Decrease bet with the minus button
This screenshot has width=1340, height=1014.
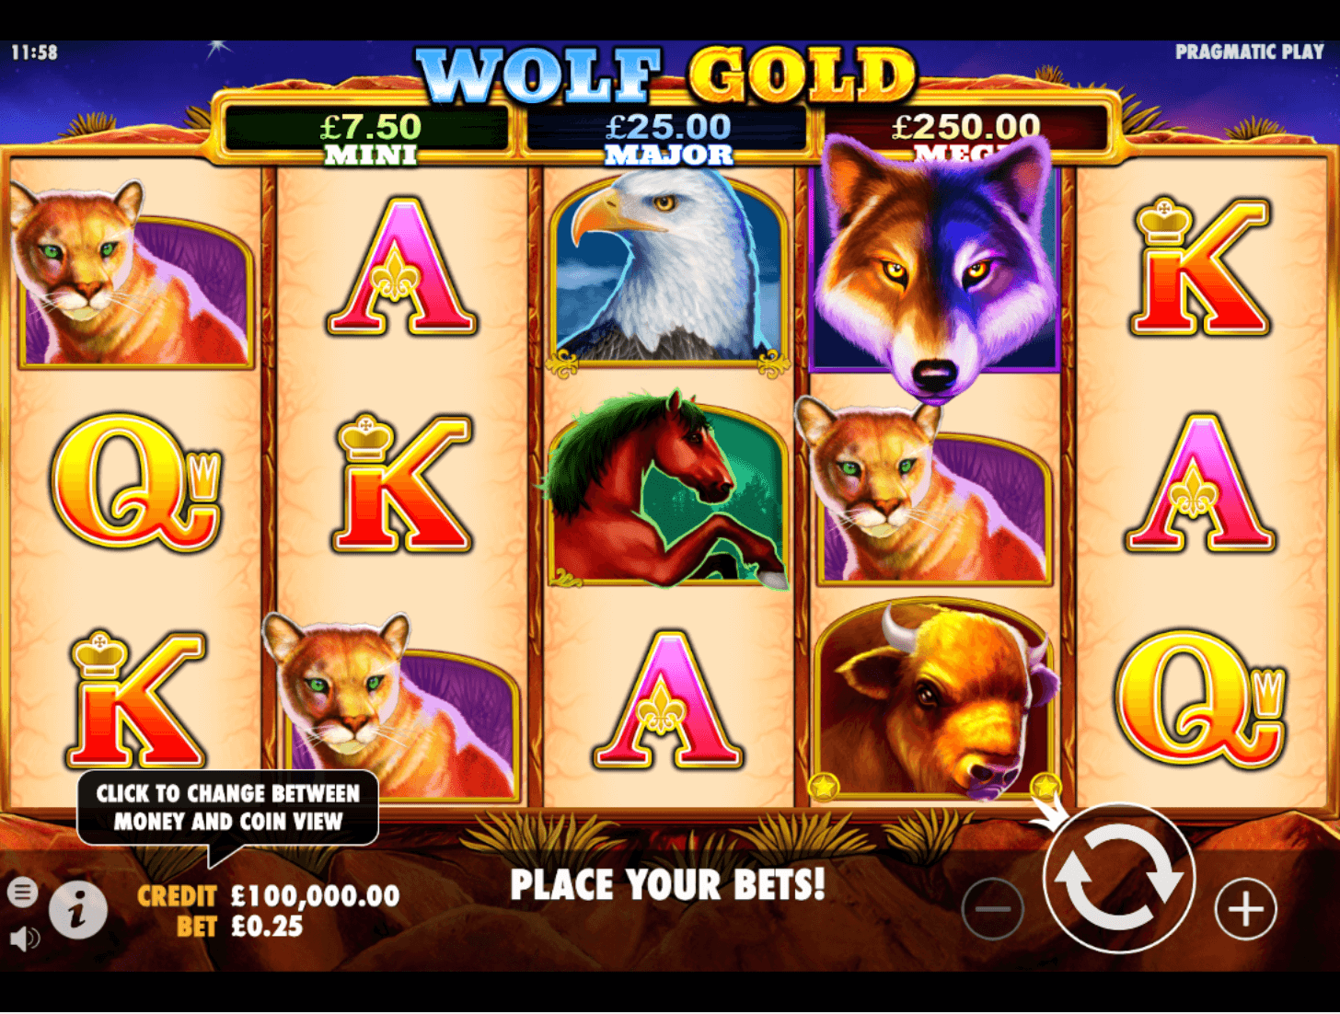coord(992,909)
